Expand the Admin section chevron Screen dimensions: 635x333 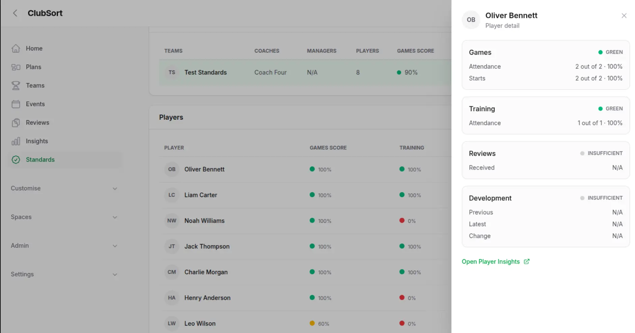tap(115, 246)
